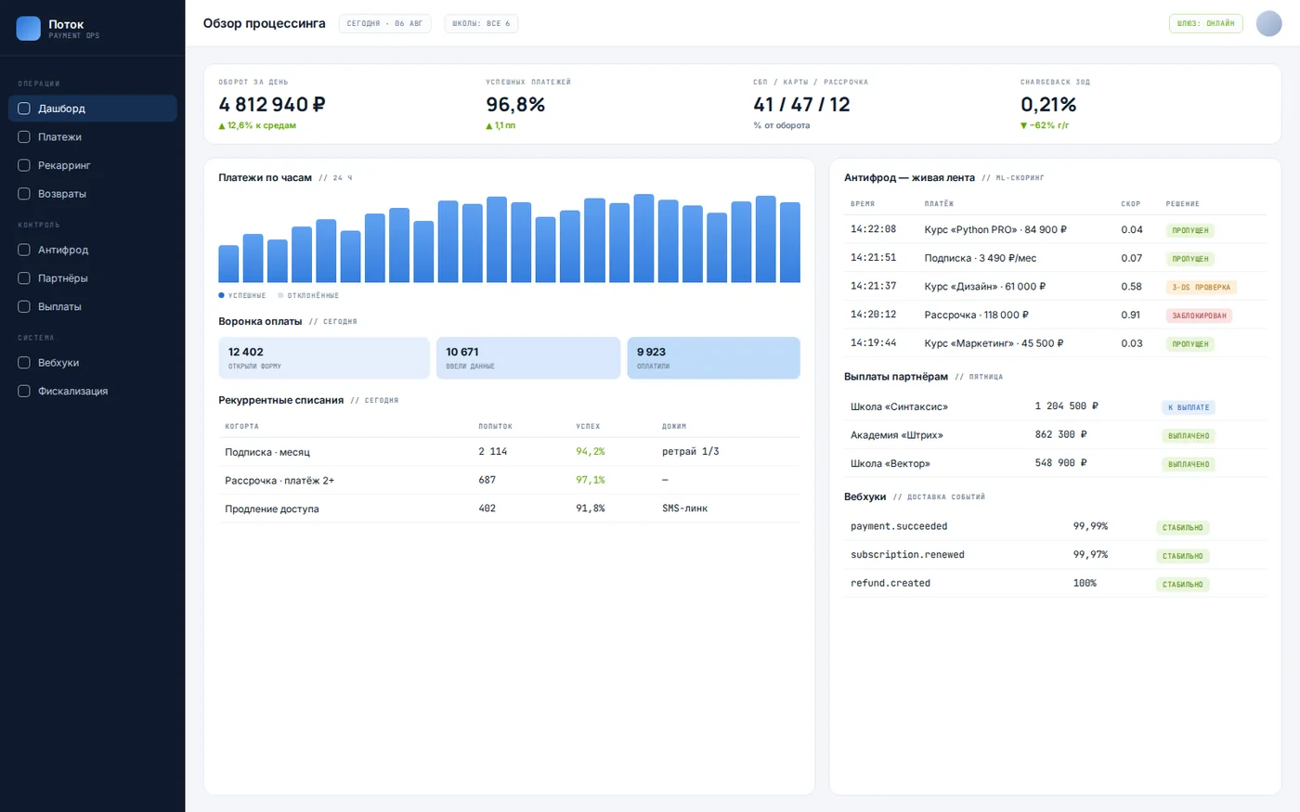This screenshot has height=812, width=1300.
Task: Click the Поток logo icon
Action: click(x=29, y=28)
